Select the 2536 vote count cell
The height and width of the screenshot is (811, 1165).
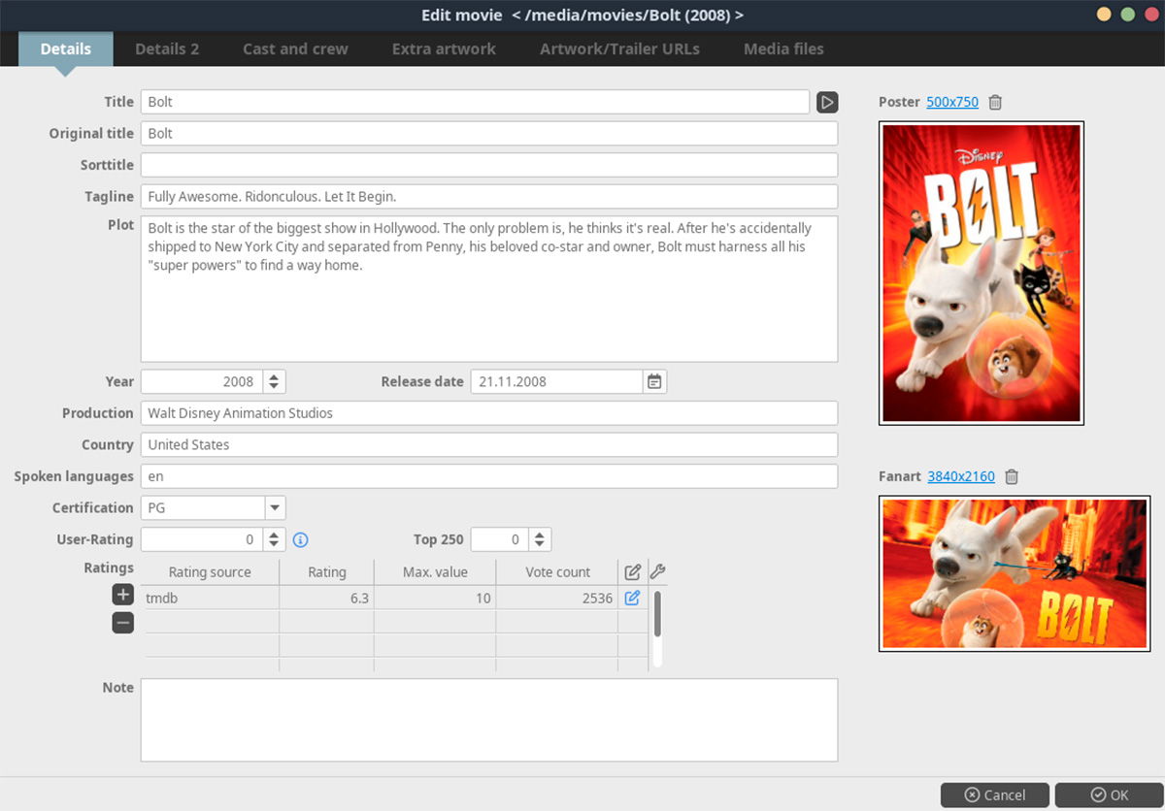click(x=557, y=598)
